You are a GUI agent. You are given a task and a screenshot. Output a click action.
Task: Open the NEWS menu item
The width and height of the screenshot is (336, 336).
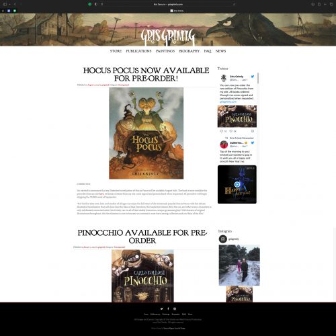(220, 51)
